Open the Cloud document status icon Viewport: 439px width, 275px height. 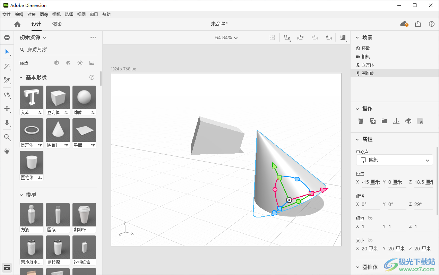(404, 24)
